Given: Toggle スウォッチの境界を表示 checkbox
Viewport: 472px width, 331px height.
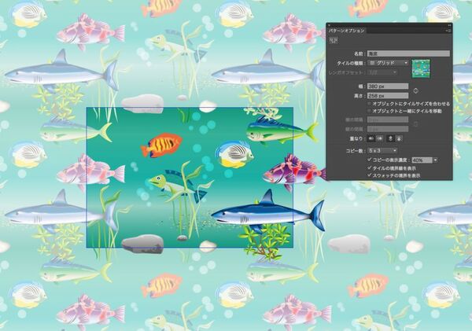Looking at the screenshot, I should point(370,175).
